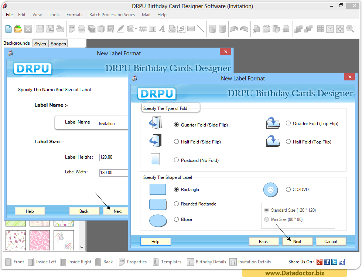The height and width of the screenshot is (277, 362).
Task: Click the magnifier zoom icon
Action: point(350,29)
